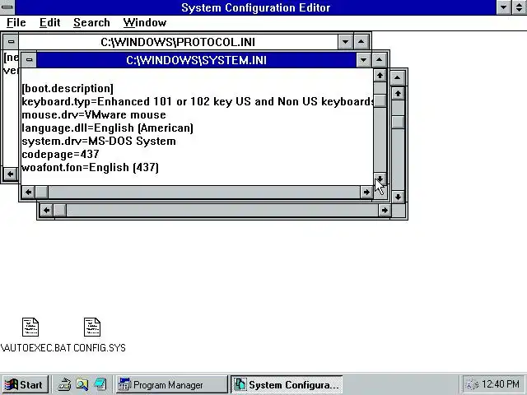Maximize the rear window behind SYSTEM.INI

(397, 78)
